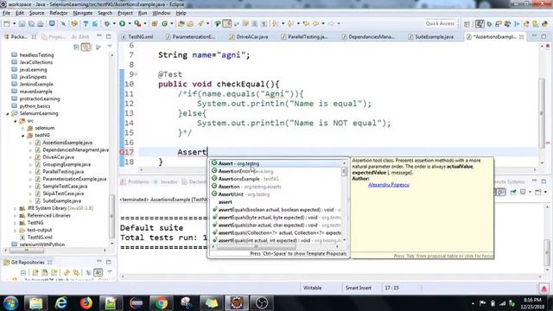The height and width of the screenshot is (311, 553).
Task: Switch to the Debug perspective icon
Action: [489, 23]
